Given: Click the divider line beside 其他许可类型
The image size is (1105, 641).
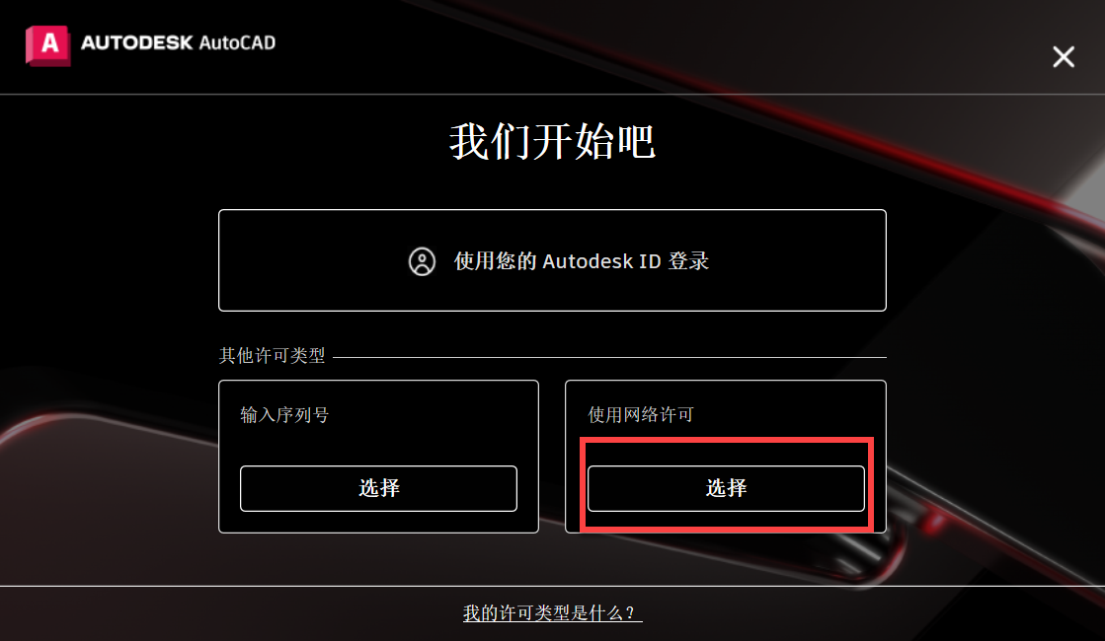Looking at the screenshot, I should [x=609, y=357].
